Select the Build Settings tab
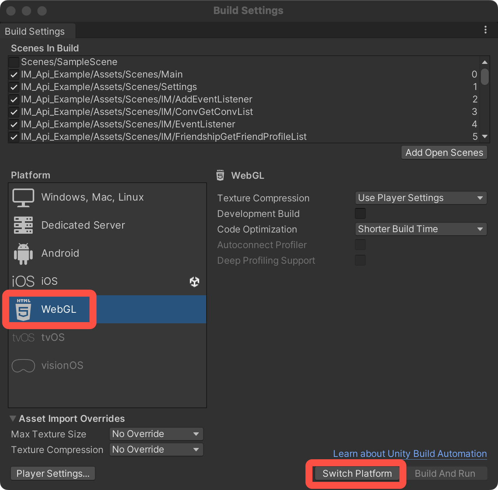The height and width of the screenshot is (490, 498). (35, 32)
